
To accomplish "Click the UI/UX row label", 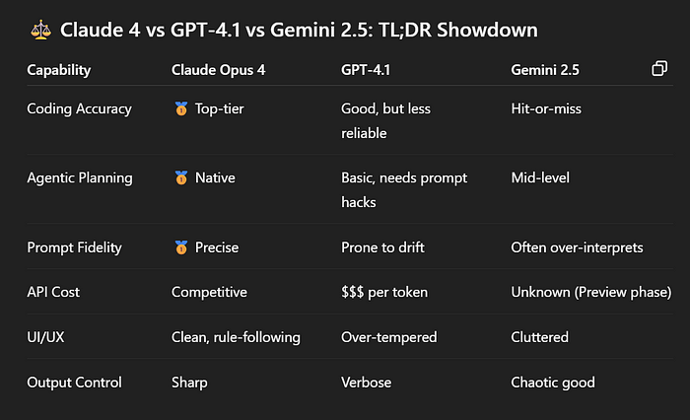I will pyautogui.click(x=45, y=337).
